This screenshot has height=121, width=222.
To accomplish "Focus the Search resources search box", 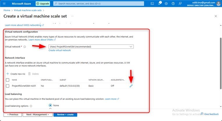I will coord(99,4).
